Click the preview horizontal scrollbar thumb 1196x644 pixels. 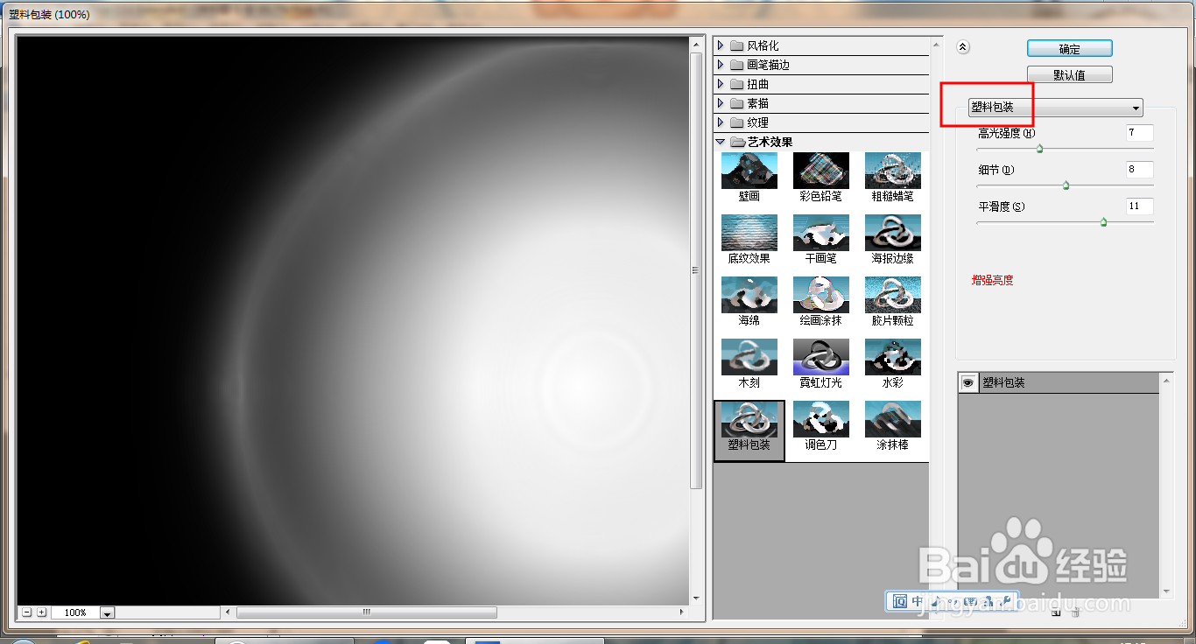[x=367, y=612]
